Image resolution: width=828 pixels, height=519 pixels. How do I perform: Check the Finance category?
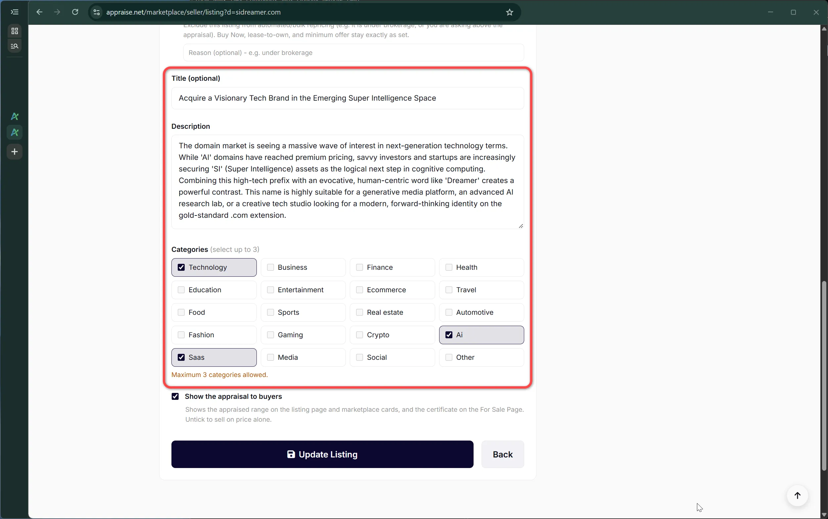(359, 267)
